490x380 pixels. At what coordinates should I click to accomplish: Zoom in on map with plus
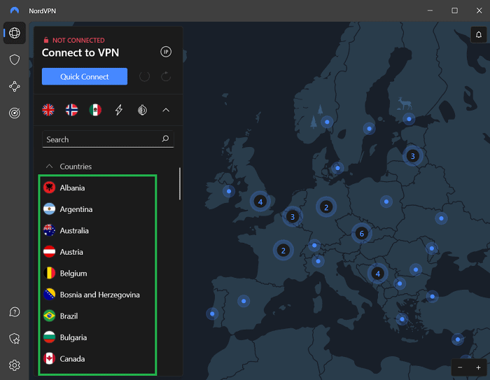[478, 367]
